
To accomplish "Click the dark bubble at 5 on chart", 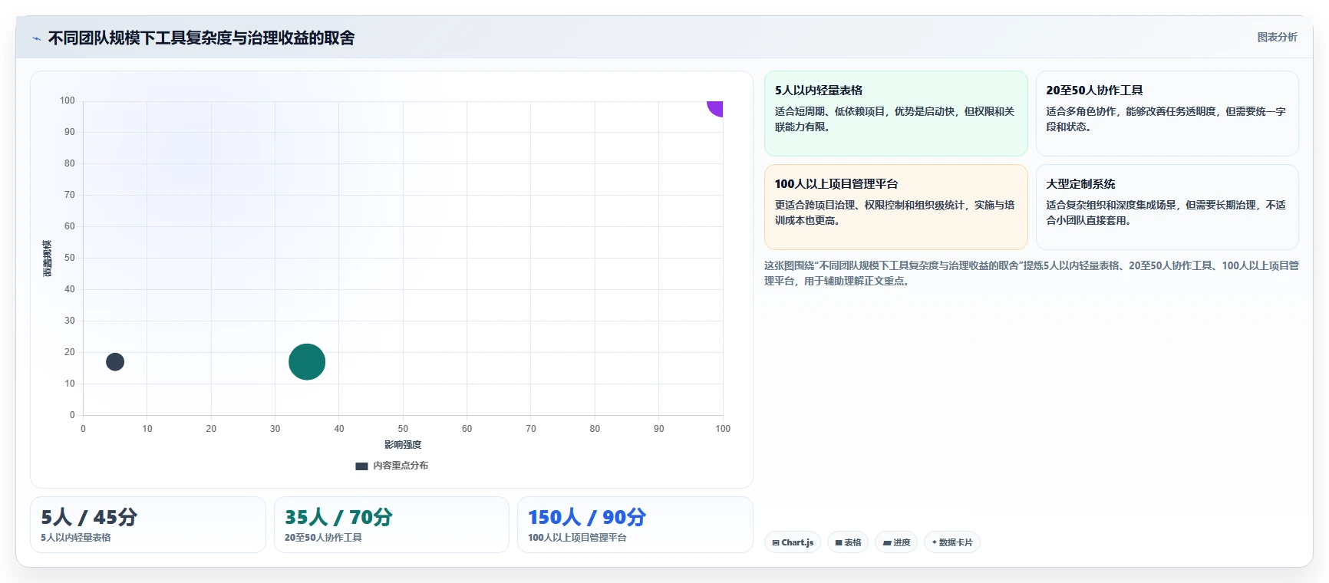I will pyautogui.click(x=115, y=361).
